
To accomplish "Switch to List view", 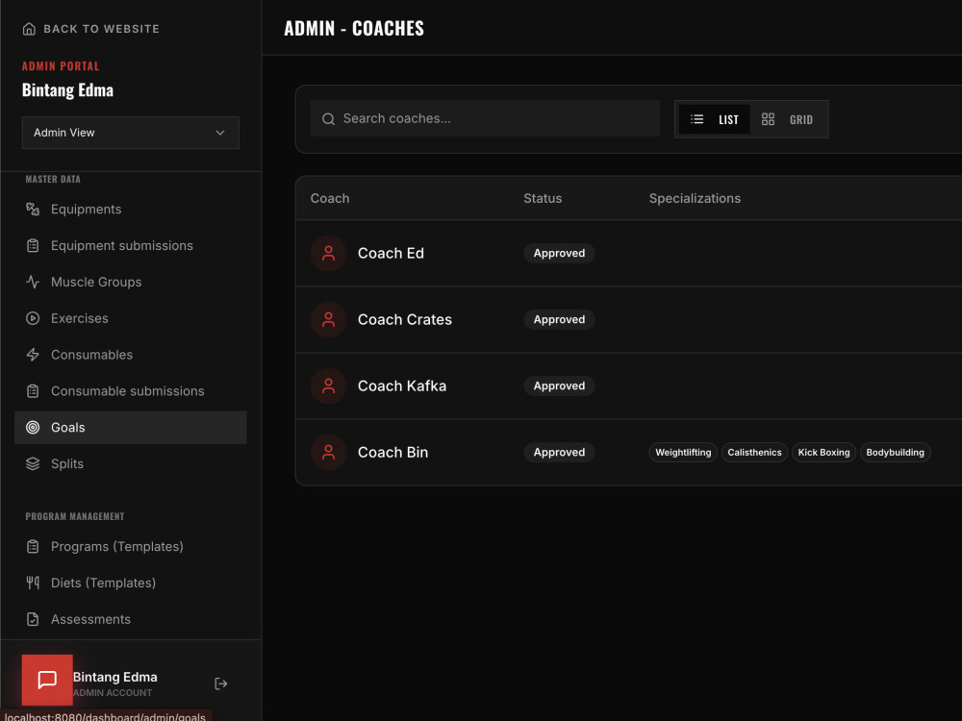I will click(x=714, y=119).
